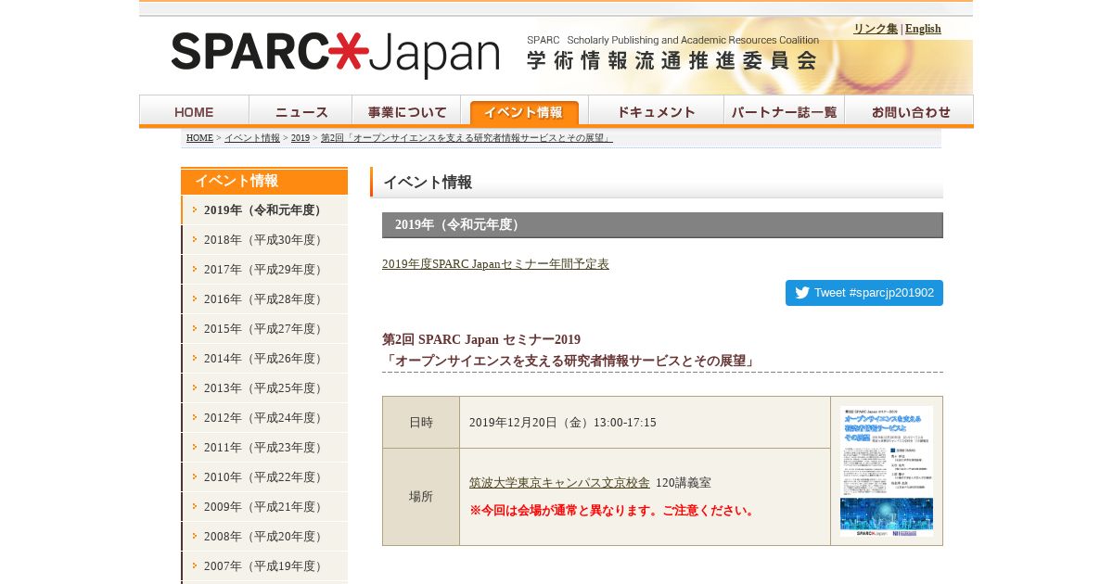Select 2018年（平成30年度） in sidebar

(x=264, y=240)
